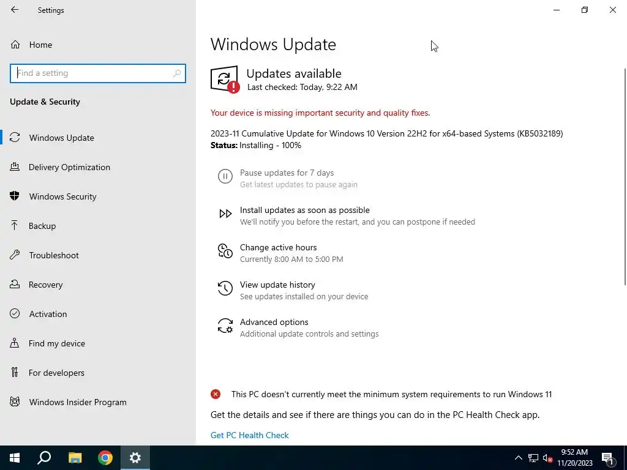Click the Settings gear taskbar button

[135, 458]
